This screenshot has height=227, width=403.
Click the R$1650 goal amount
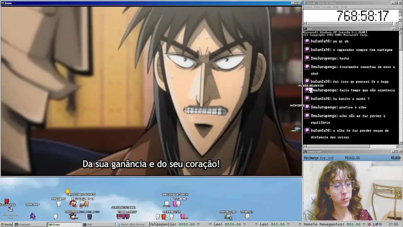pyautogui.click(x=396, y=158)
